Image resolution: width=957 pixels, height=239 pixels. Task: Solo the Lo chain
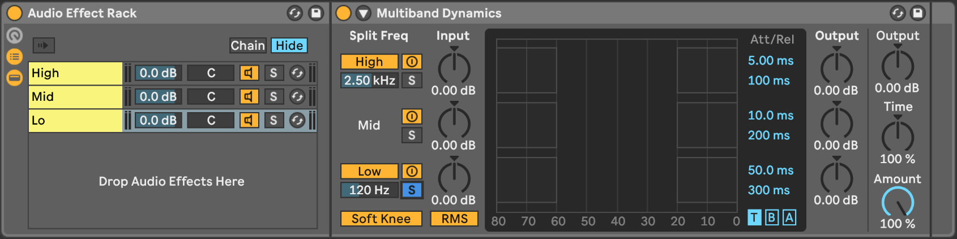(274, 121)
